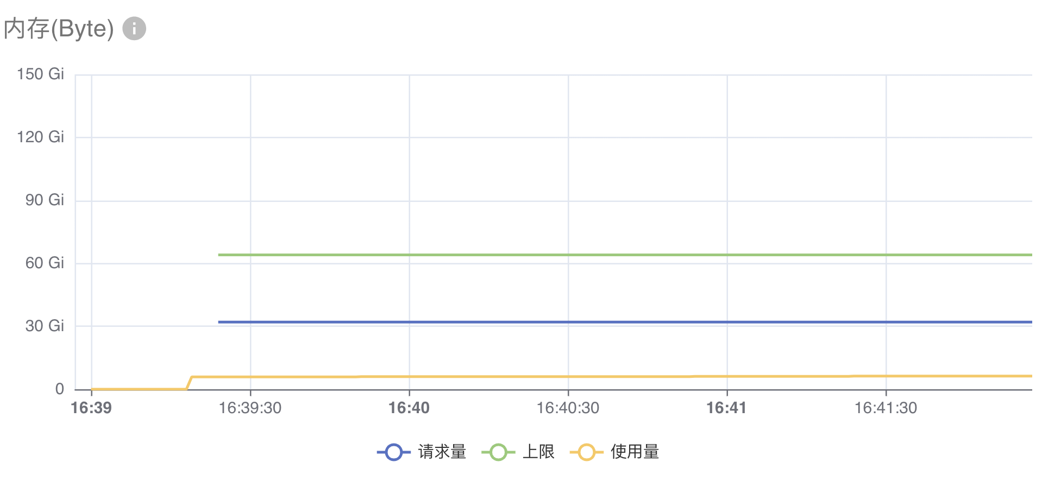Select the 16:40:30 time axis label
The width and height of the screenshot is (1042, 481).
point(568,408)
